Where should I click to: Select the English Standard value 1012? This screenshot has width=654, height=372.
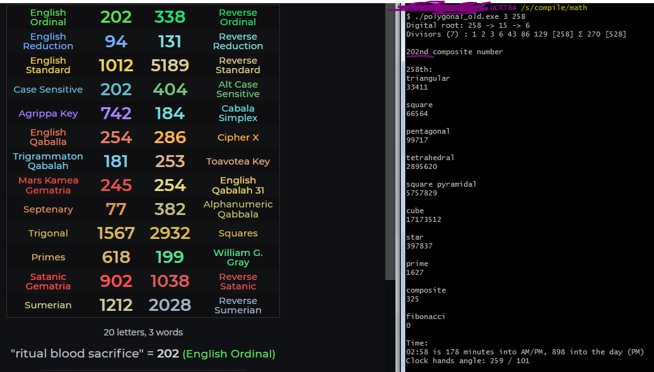pos(116,65)
